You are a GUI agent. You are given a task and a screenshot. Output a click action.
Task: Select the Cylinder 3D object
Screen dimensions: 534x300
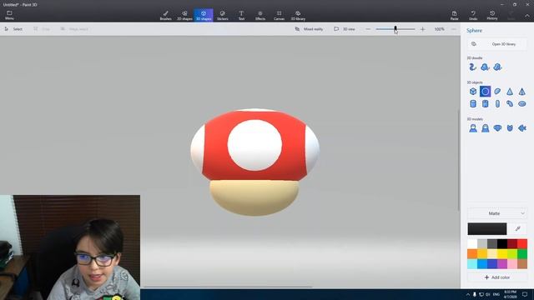(473, 103)
